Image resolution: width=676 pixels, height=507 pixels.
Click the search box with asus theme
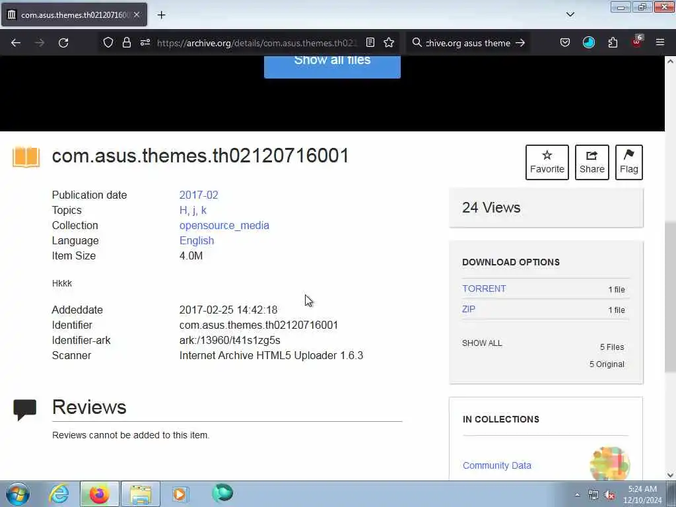click(468, 43)
